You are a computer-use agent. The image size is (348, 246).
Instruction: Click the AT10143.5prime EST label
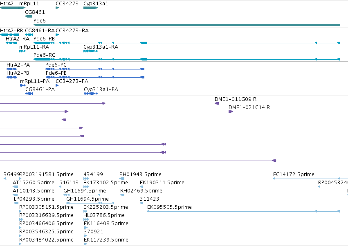pyautogui.click(x=34, y=191)
